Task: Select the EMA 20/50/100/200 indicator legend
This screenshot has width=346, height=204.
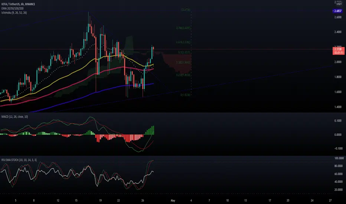Action: tap(12, 9)
